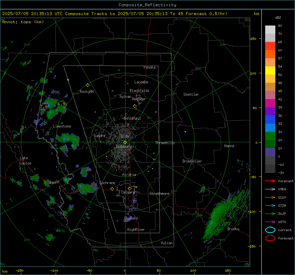Click the white 09EA arrow icon

point(270,189)
